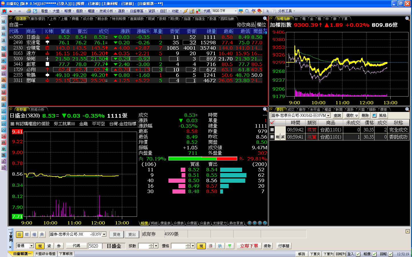
Task: Click the printer icon in toolbar
Action: tap(29, 11)
